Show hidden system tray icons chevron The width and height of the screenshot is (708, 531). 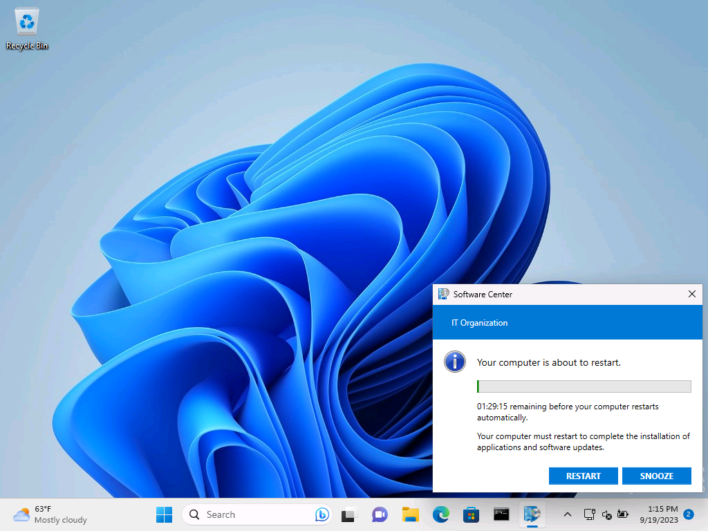[x=568, y=514]
